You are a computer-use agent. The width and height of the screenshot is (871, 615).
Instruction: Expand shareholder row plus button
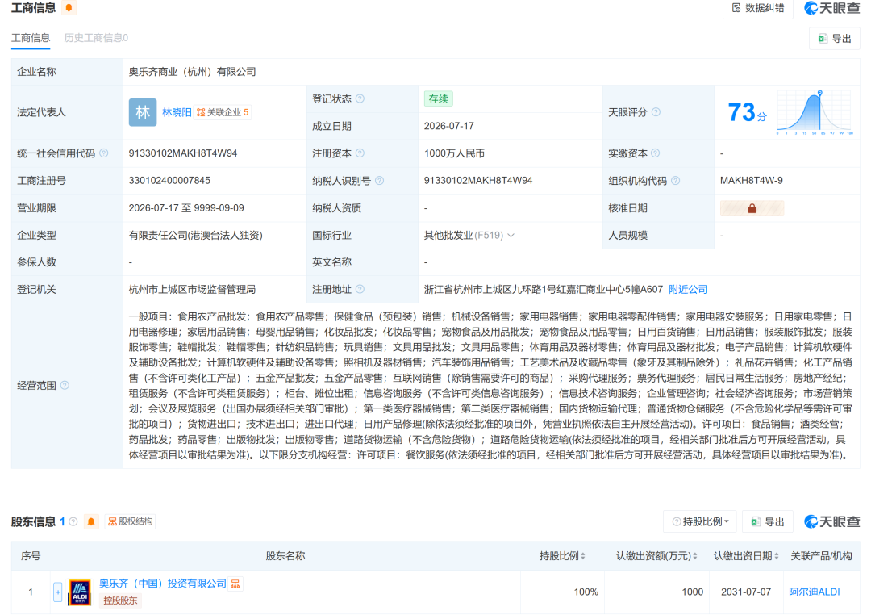58,592
